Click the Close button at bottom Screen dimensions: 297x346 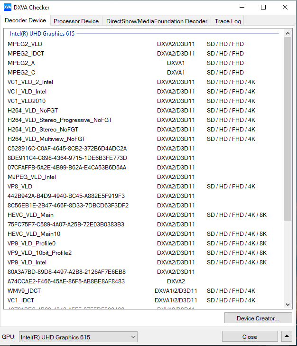tap(250, 337)
